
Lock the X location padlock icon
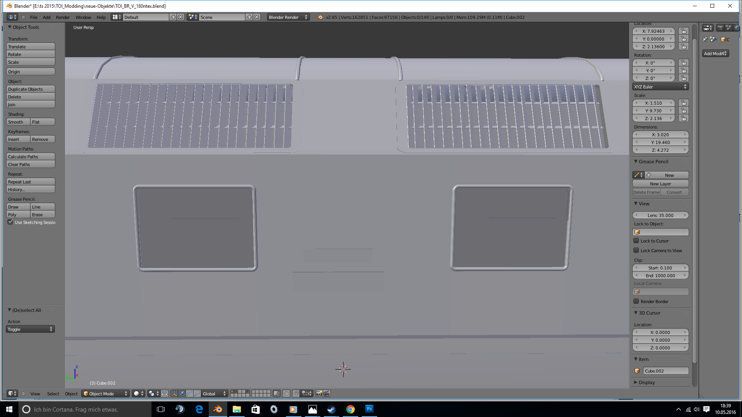coord(684,31)
